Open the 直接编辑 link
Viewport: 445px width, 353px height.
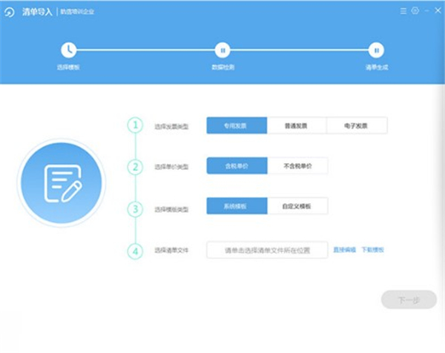(344, 250)
